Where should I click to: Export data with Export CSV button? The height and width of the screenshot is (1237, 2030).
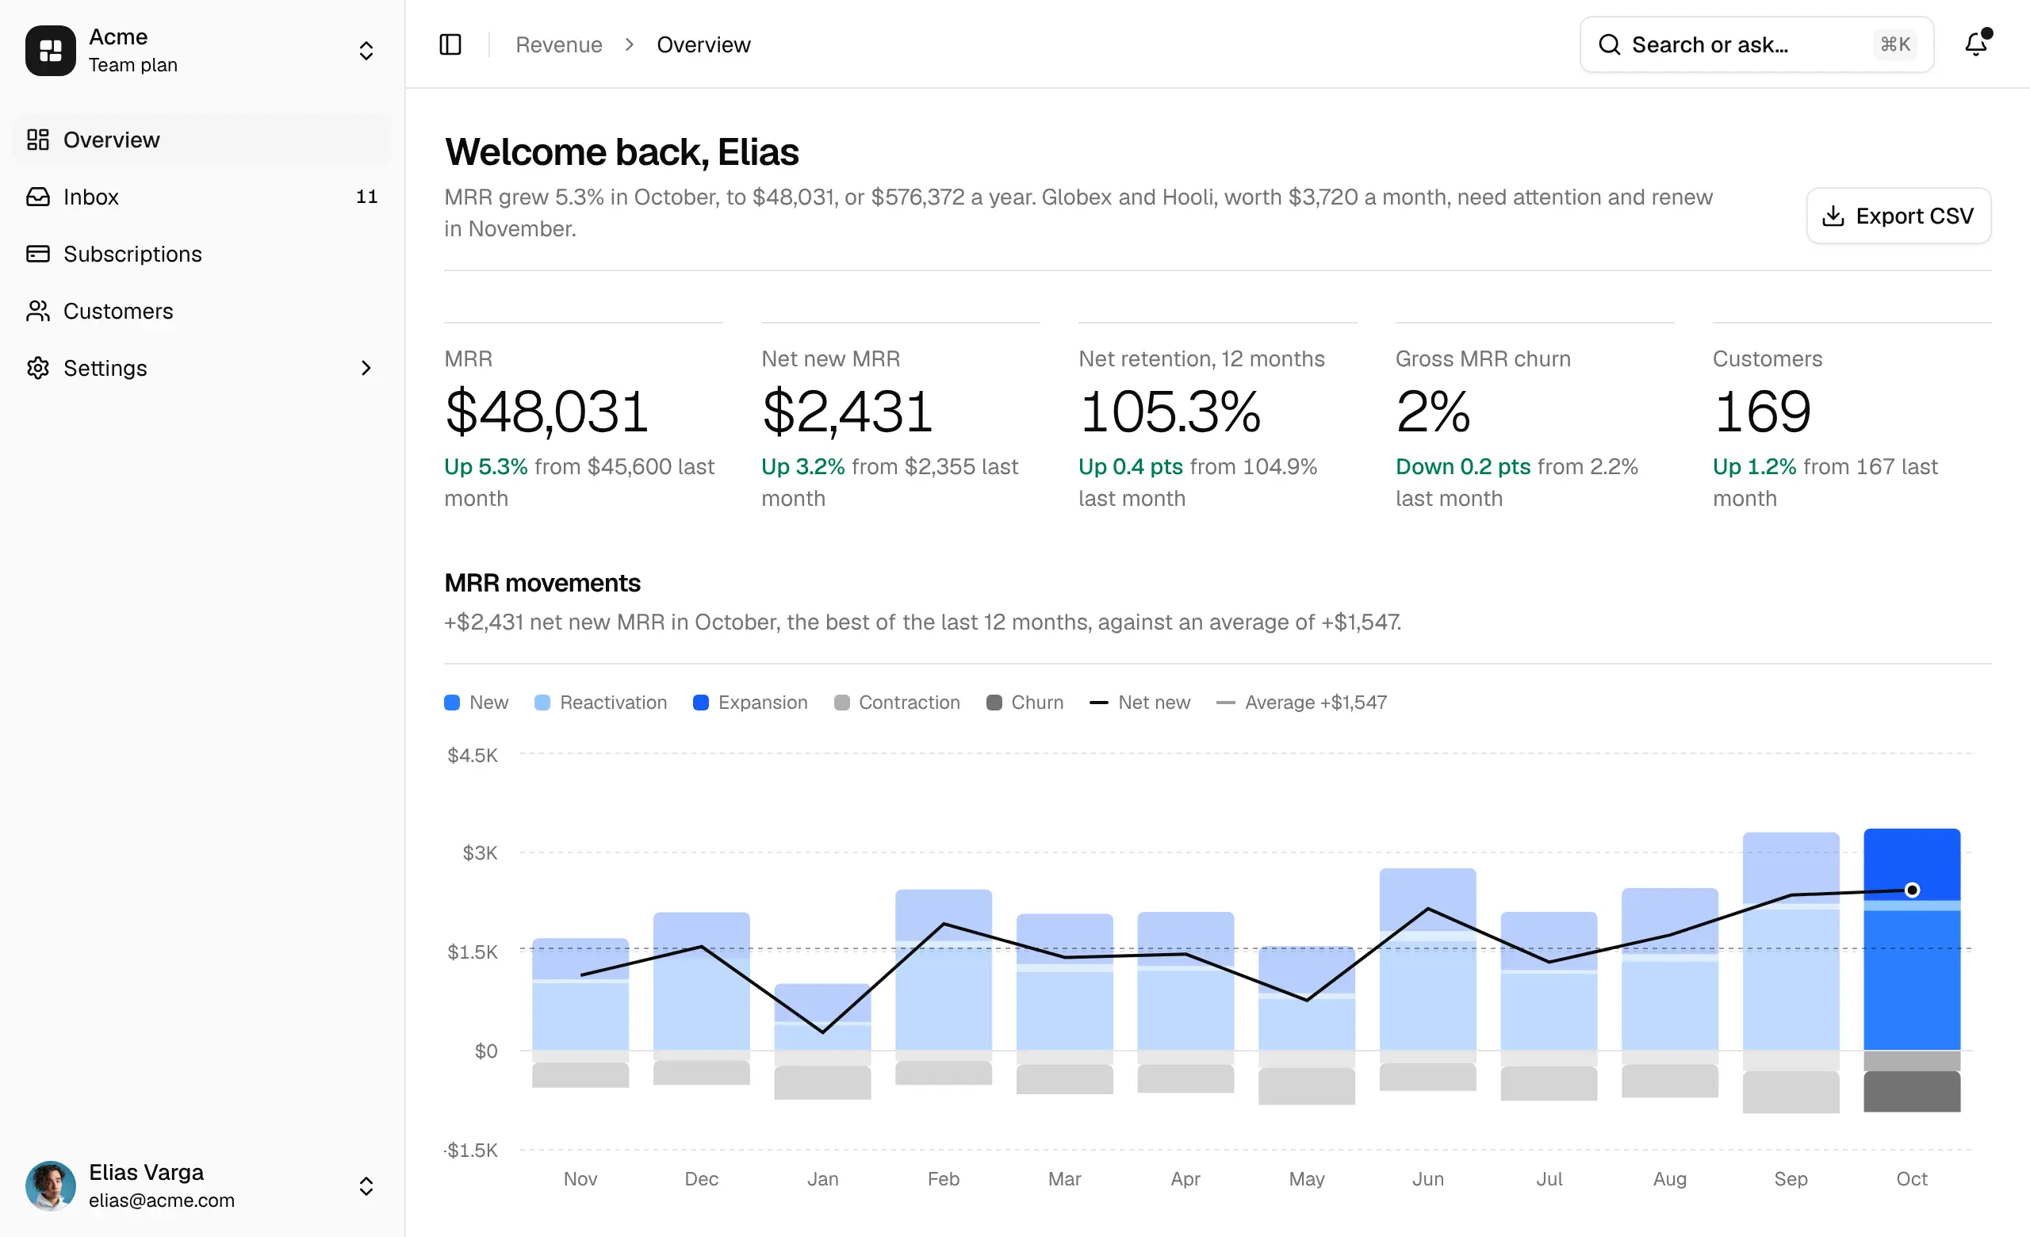tap(1898, 216)
